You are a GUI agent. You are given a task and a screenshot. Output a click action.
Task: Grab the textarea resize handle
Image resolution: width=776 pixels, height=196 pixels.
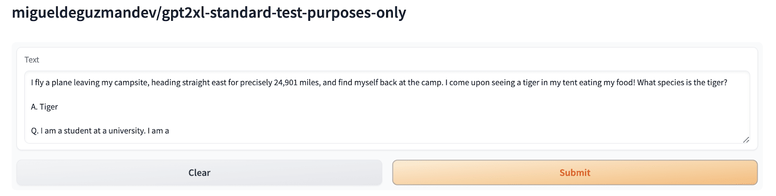coord(746,140)
